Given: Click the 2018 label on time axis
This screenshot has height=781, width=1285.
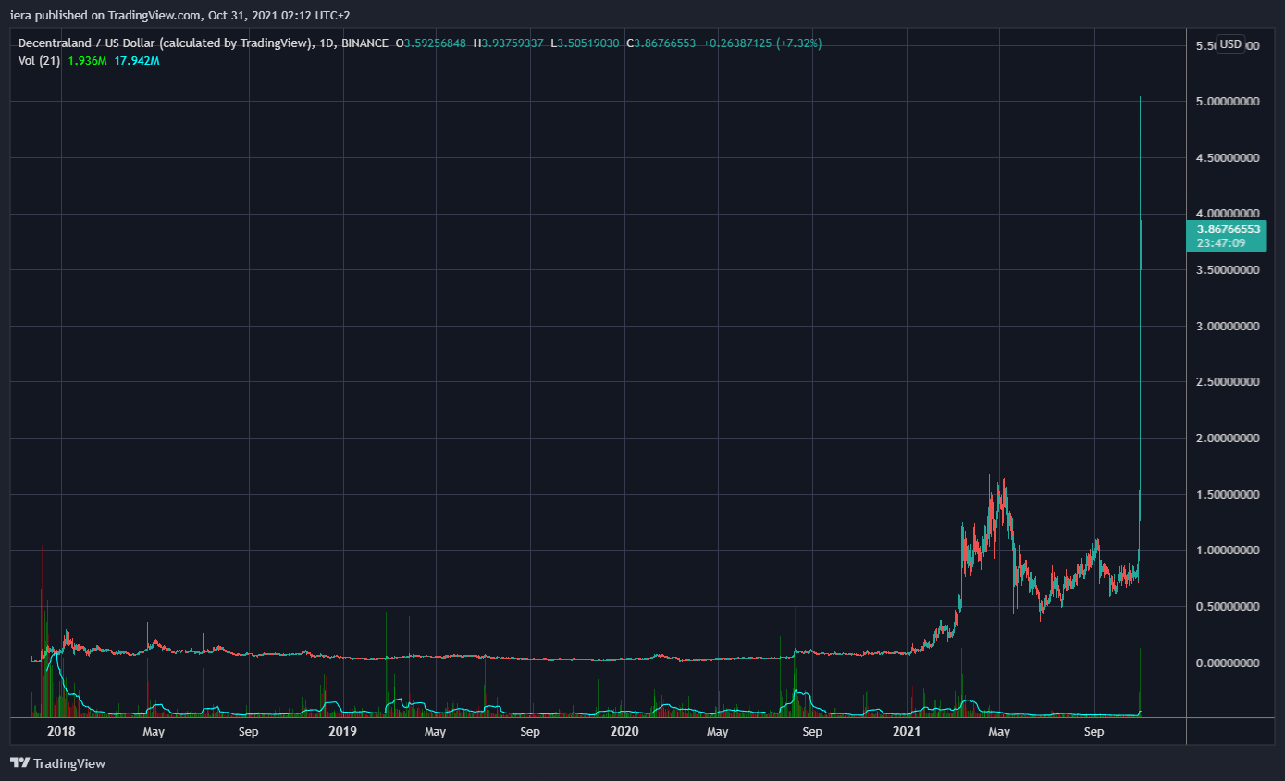Looking at the screenshot, I should coord(60,732).
